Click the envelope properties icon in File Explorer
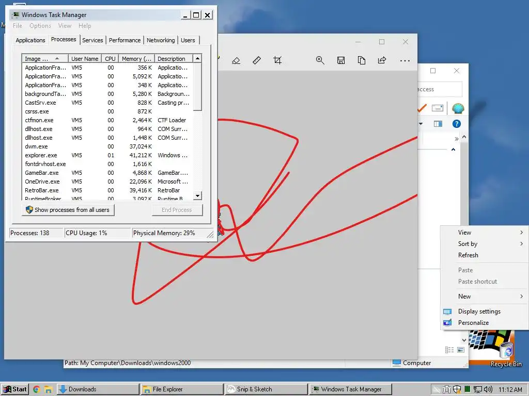Screen dimensions: 529x396 (437, 108)
